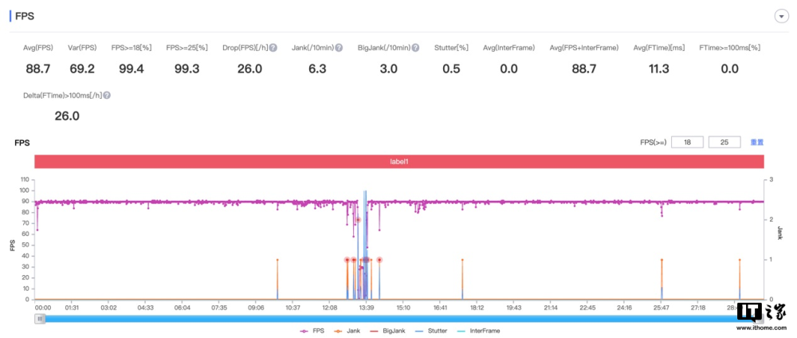Click help icon beside BigJank(/10min)

pyautogui.click(x=415, y=48)
